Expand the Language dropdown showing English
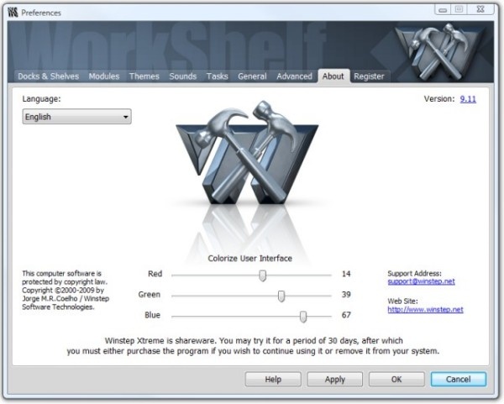 (x=76, y=117)
